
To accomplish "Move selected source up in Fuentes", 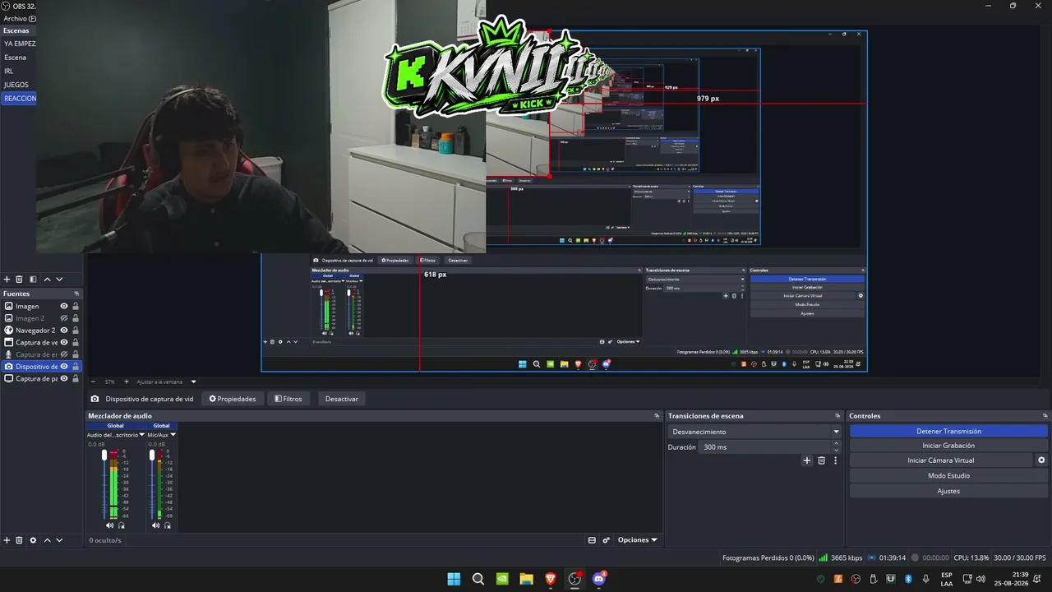I will click(47, 540).
